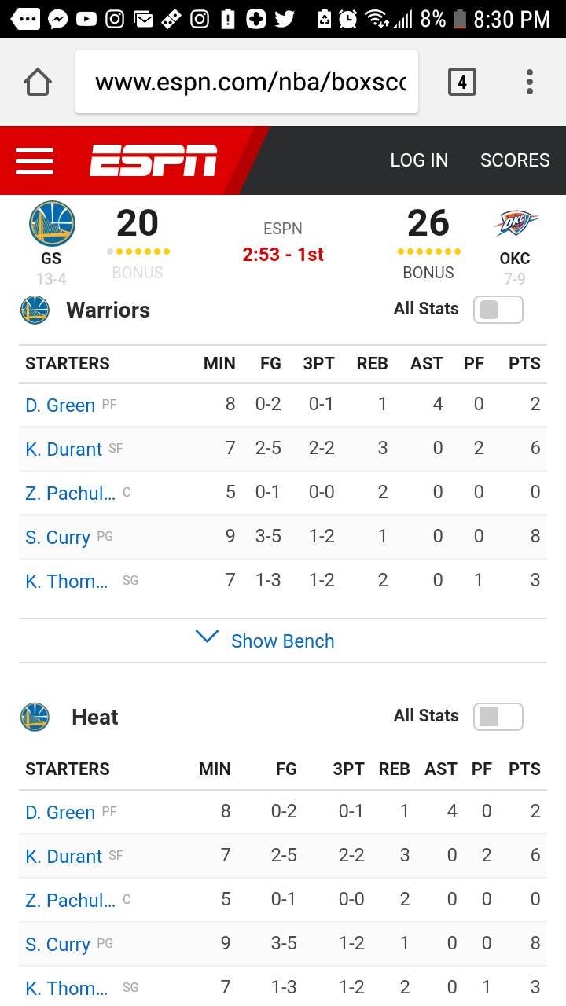The width and height of the screenshot is (566, 1006).
Task: Open D. Green link in Heat table
Action: 60,813
